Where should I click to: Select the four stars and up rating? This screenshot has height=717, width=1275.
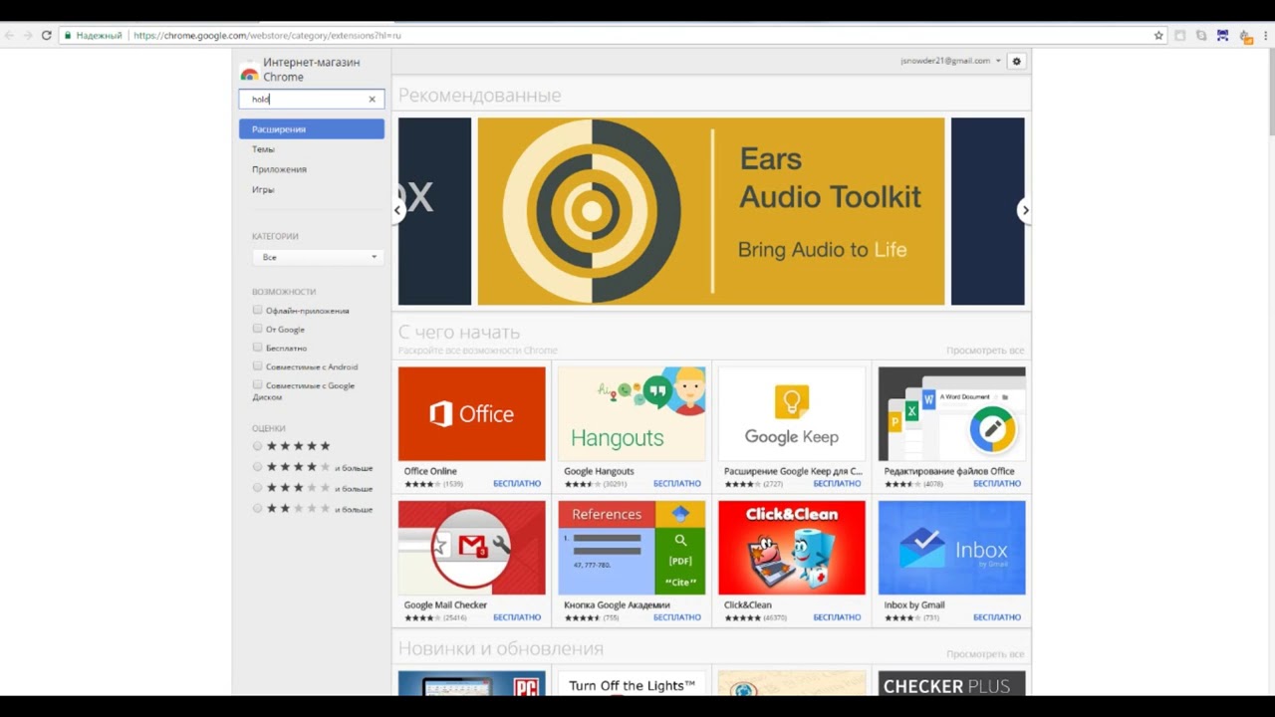tap(257, 467)
